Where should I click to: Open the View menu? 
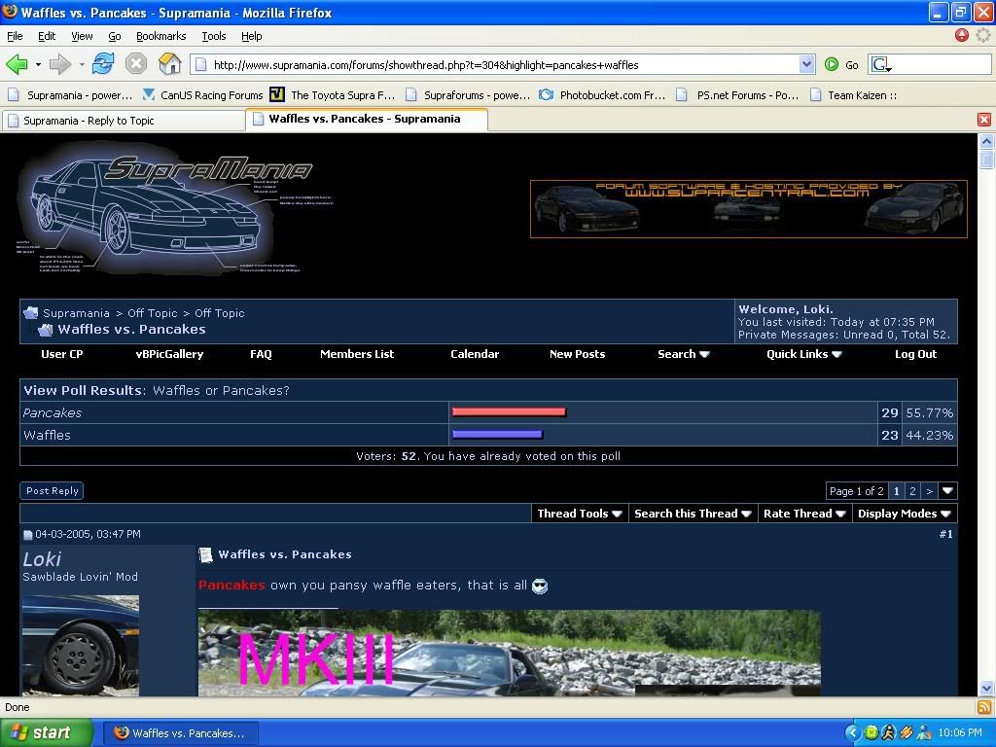[x=82, y=36]
